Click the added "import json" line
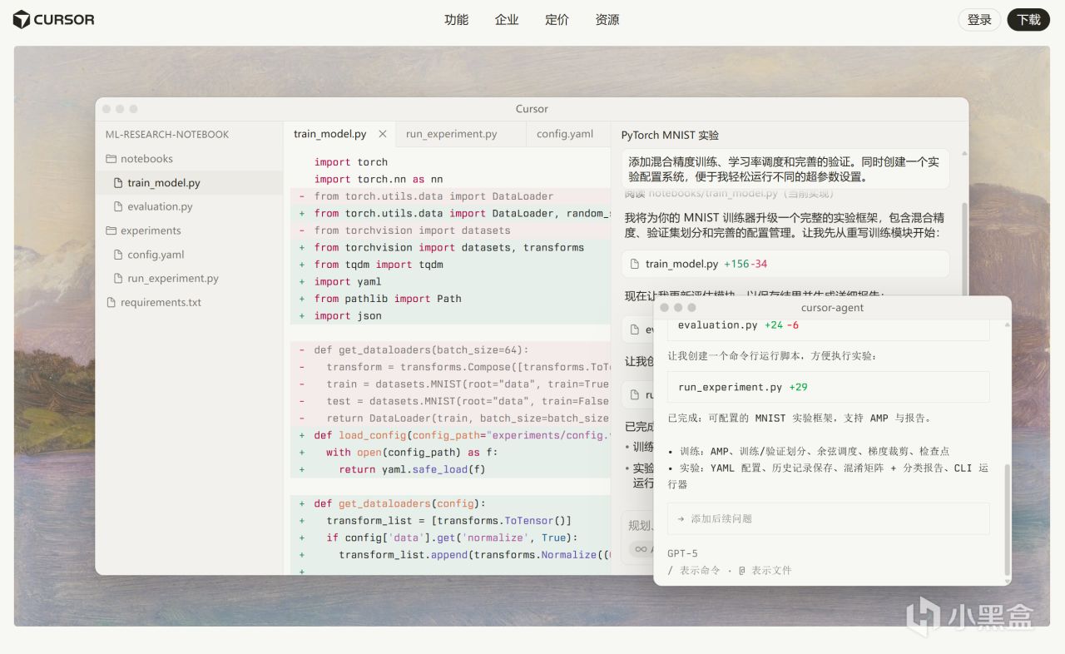Viewport: 1065px width, 654px height. [348, 315]
